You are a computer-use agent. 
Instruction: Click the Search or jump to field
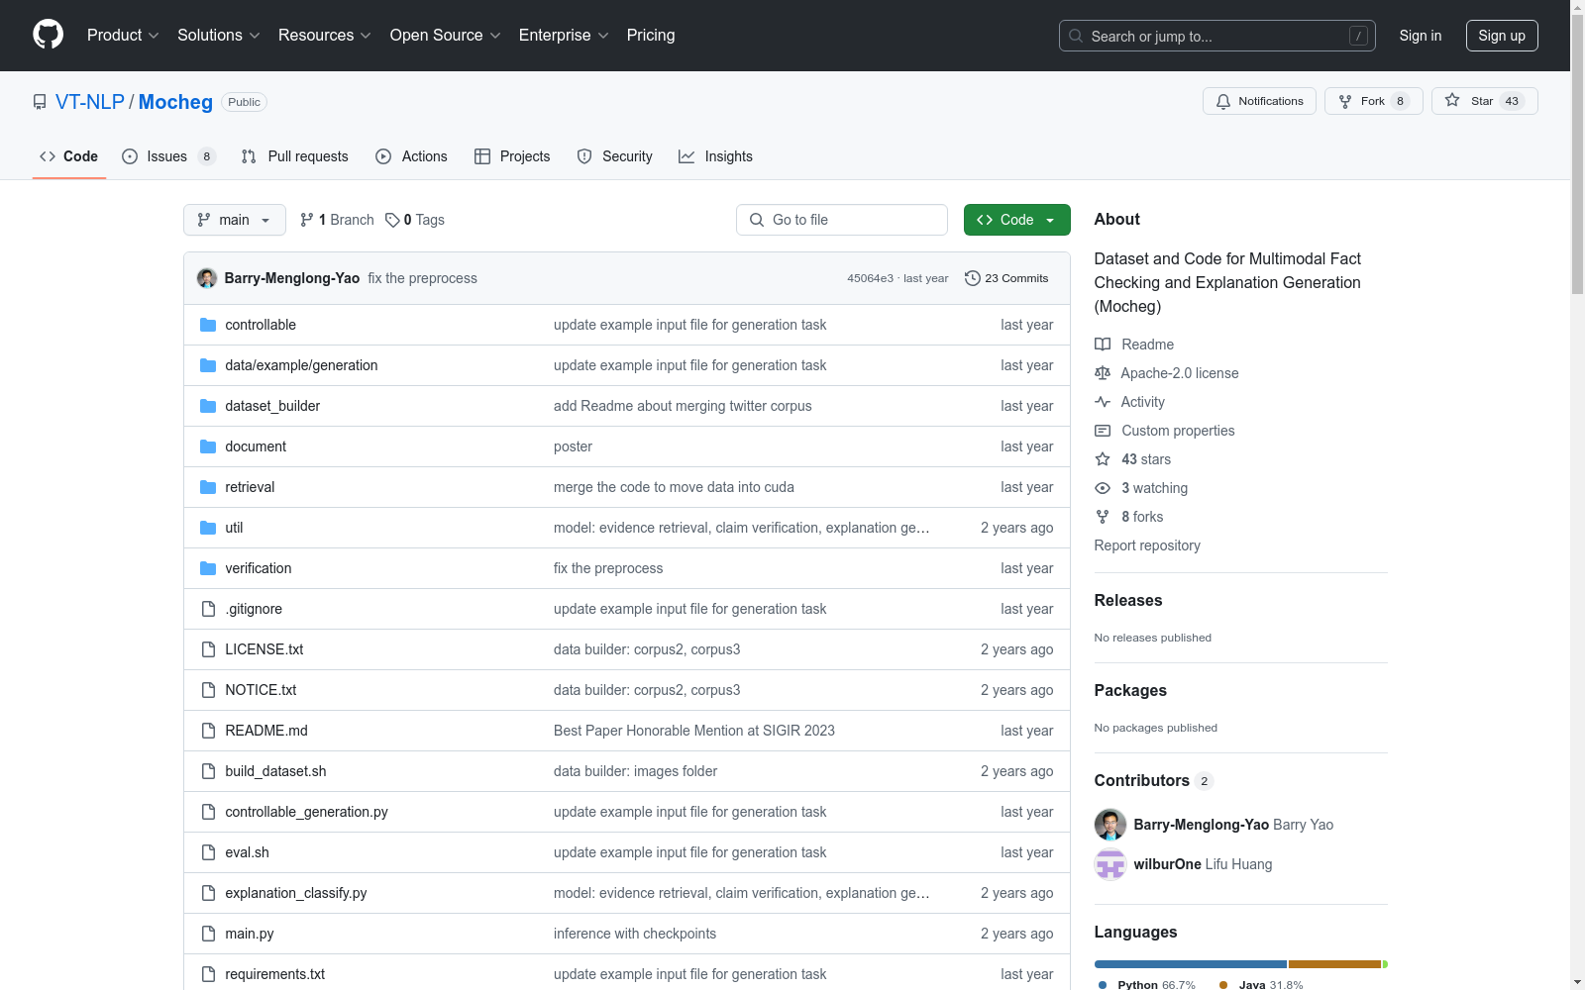1217,36
